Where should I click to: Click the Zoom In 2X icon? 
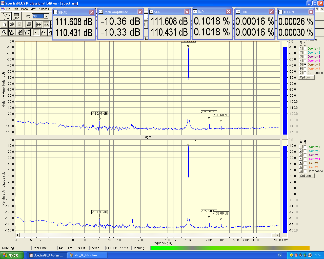click(12, 32)
